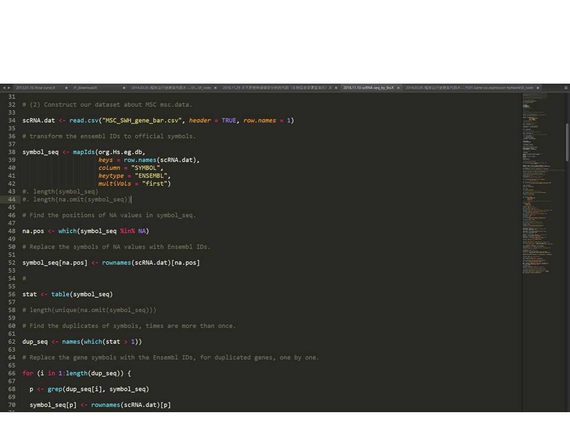Close the 2018.11.29 tab with its X icon
Image resolution: width=570 pixels, height=427 pixels.
[x=337, y=88]
